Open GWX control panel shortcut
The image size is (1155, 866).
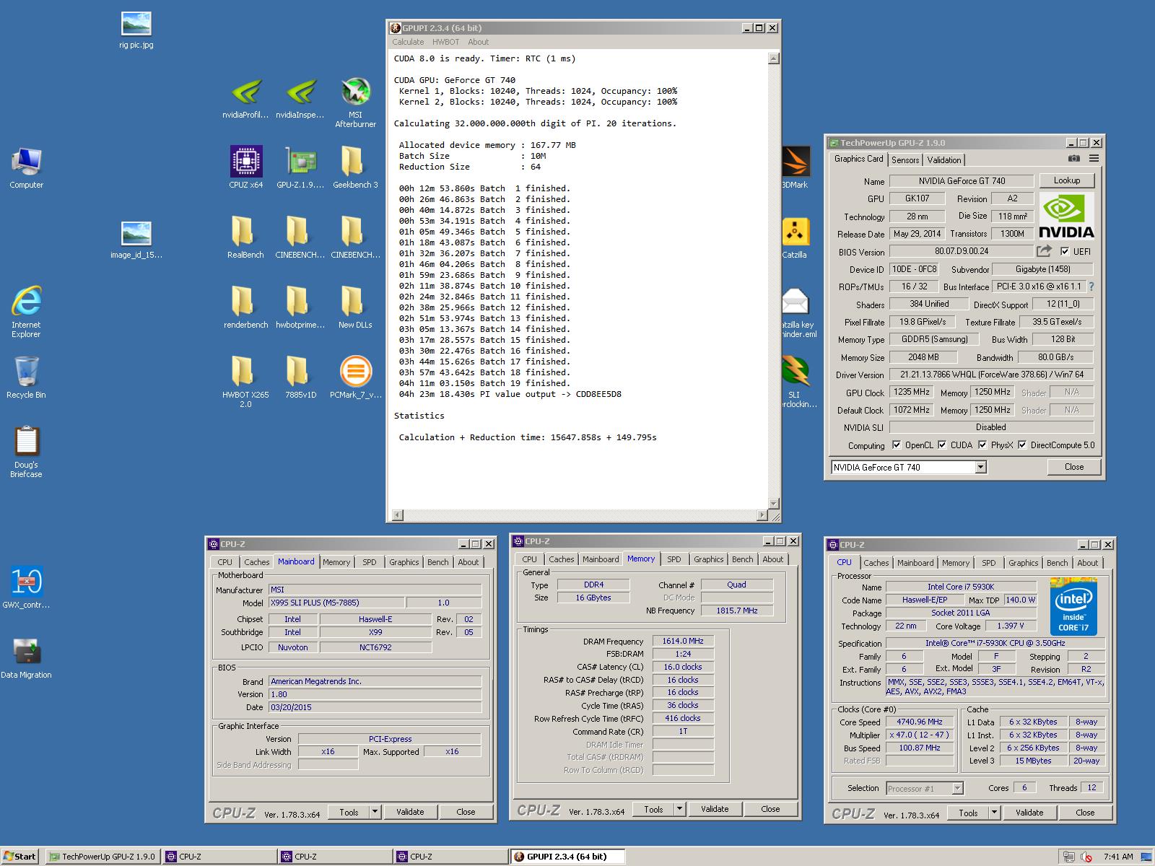click(26, 587)
